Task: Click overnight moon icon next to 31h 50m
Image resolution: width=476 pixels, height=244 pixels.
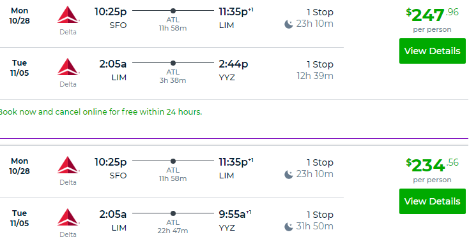Action: click(x=289, y=227)
